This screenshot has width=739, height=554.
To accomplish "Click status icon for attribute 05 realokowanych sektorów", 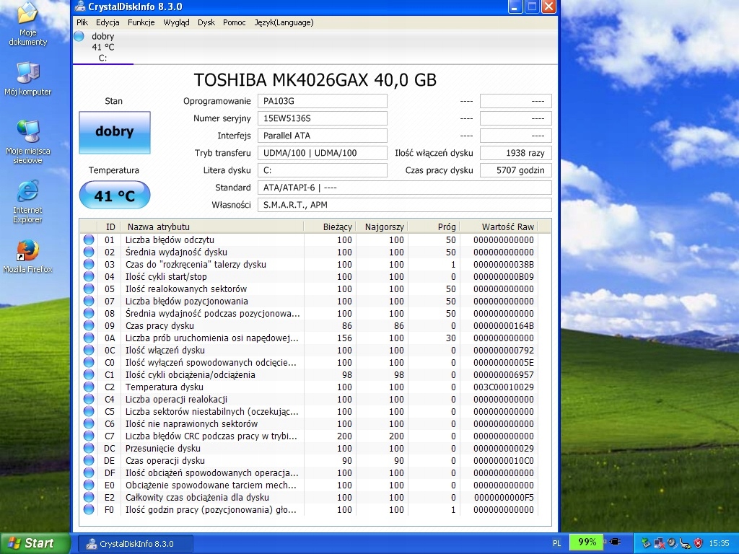I will [x=89, y=289].
